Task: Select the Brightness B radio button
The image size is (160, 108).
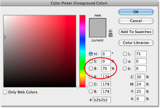Action: pos(91,68)
